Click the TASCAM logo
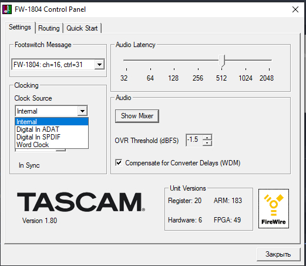306x266 pixels. [81, 202]
